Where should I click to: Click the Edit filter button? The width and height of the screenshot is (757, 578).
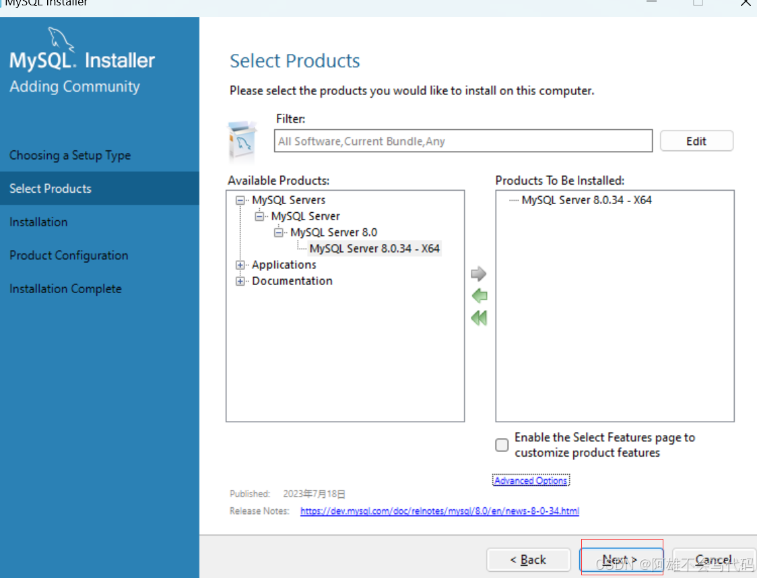(696, 140)
